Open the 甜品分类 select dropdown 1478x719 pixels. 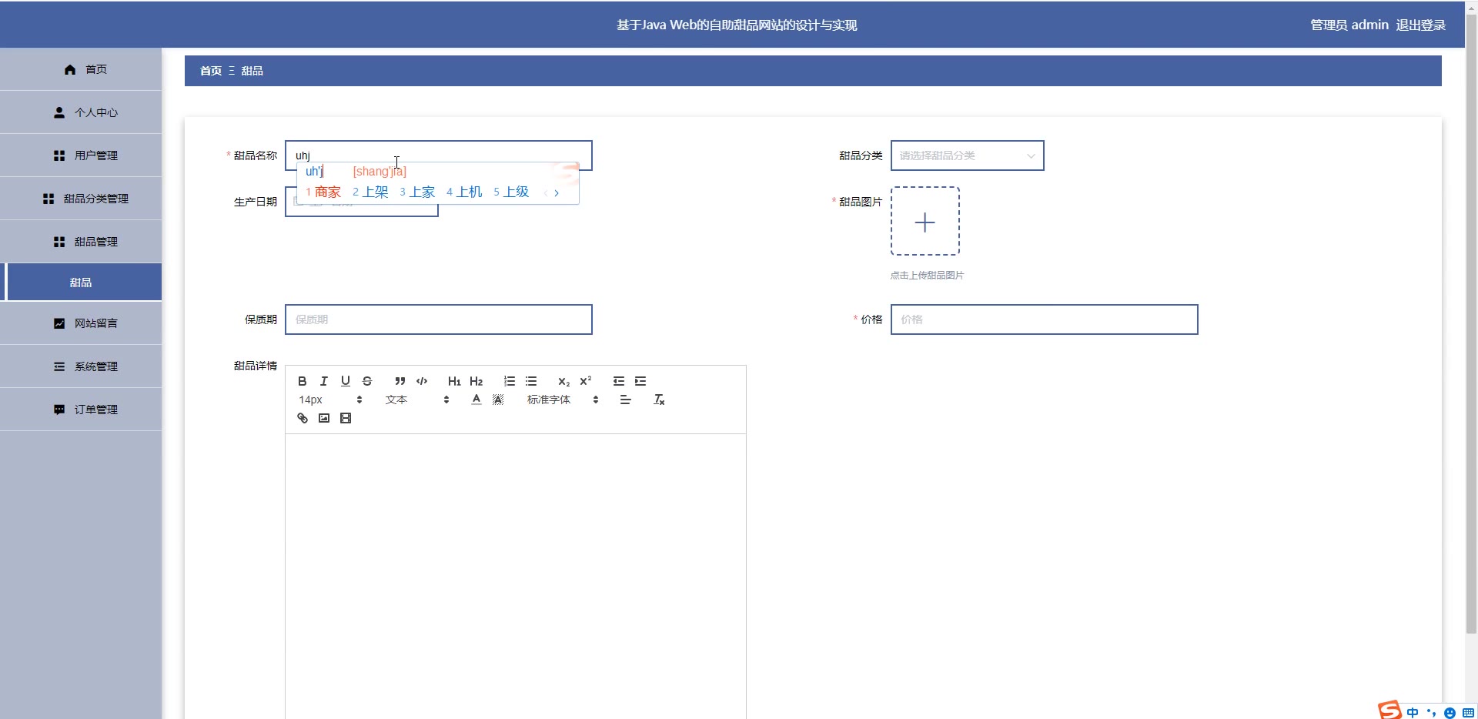coord(967,156)
